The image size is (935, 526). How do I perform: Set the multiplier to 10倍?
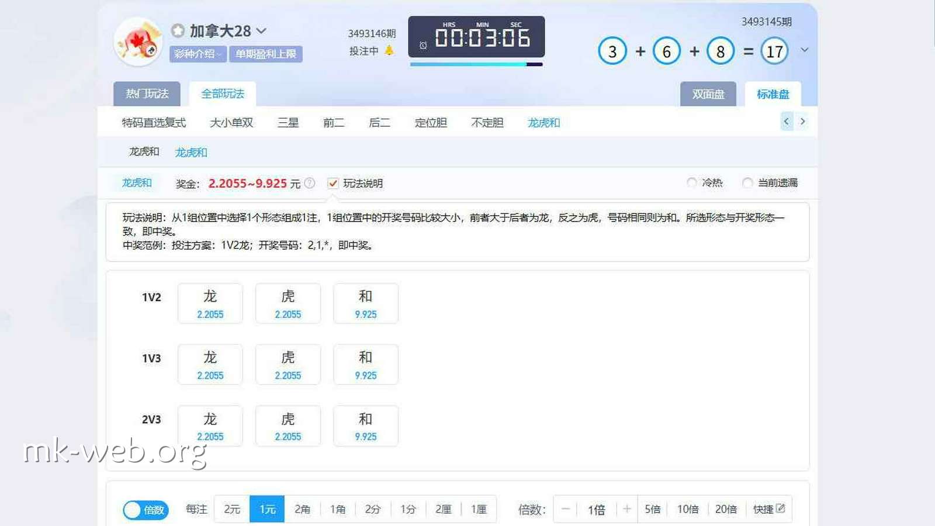[x=688, y=509]
